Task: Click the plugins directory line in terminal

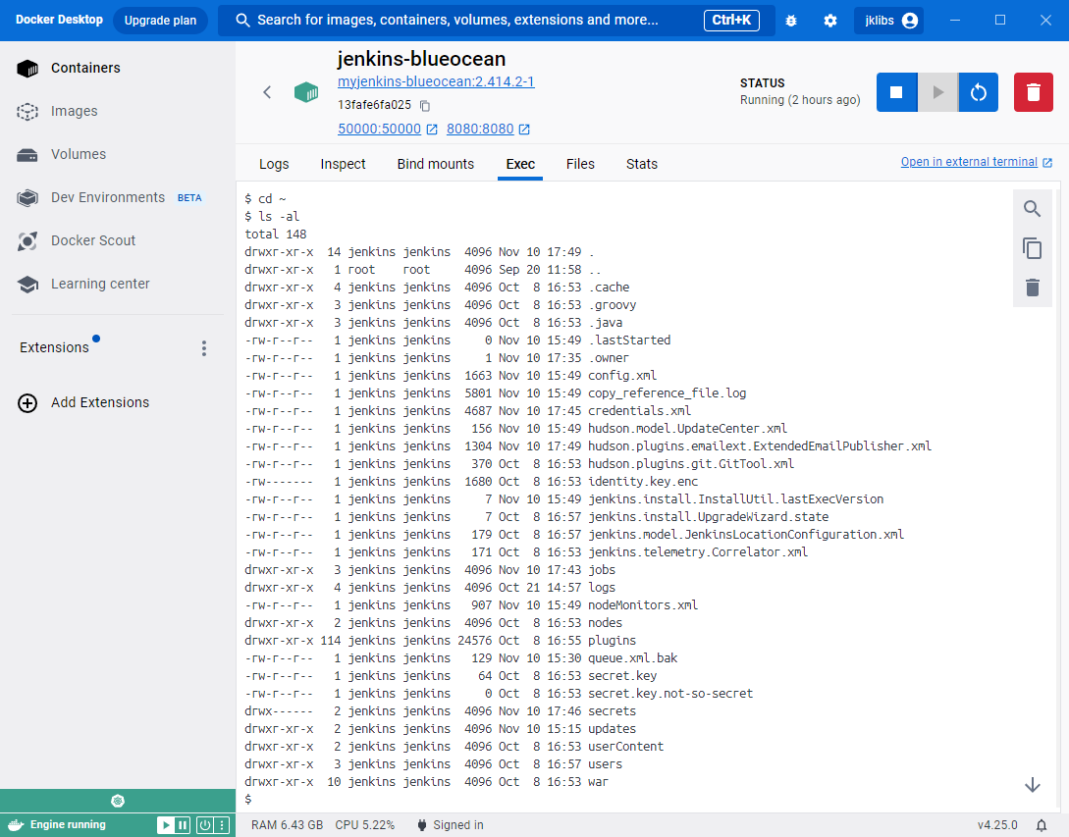Action: click(441, 641)
